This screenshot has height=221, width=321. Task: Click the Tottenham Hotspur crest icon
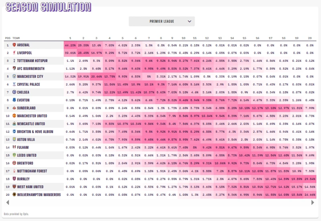[14, 61]
